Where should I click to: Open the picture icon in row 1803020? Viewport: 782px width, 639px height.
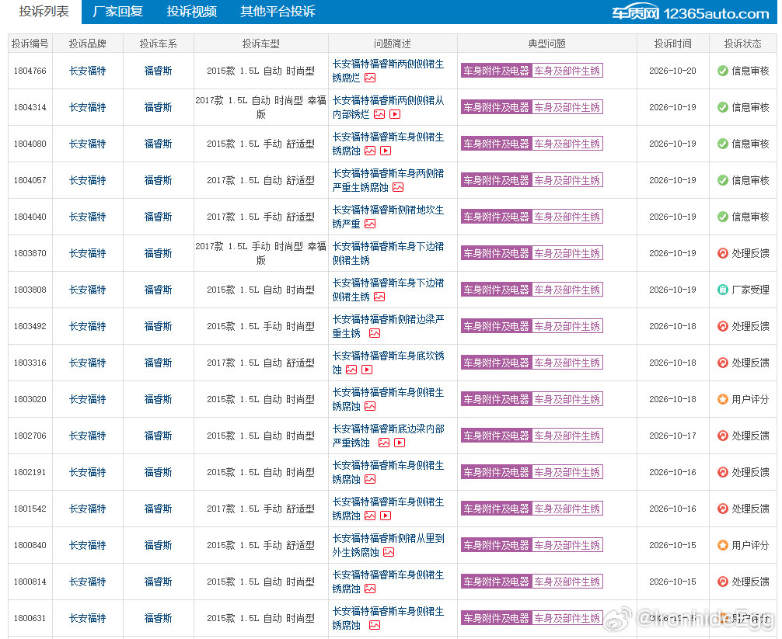[x=370, y=406]
